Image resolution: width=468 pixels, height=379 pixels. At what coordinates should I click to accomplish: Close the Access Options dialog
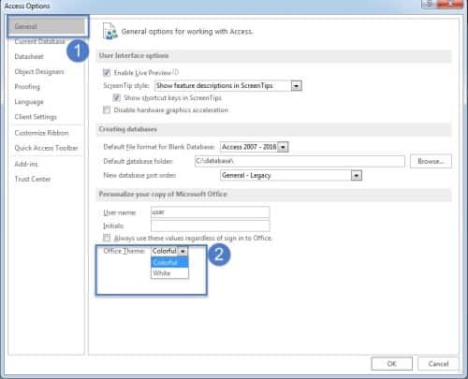[449, 4]
